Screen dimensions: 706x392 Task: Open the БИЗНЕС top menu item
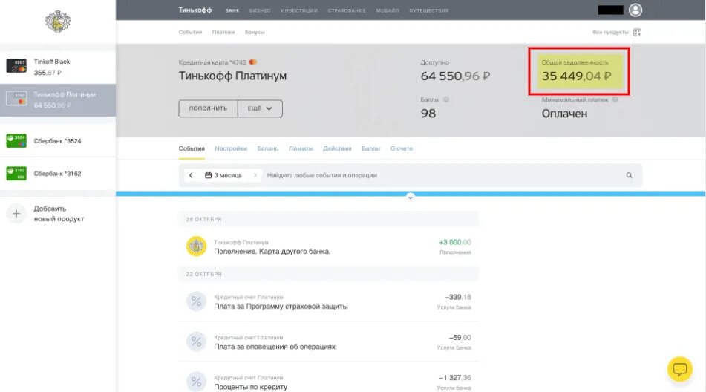260,10
